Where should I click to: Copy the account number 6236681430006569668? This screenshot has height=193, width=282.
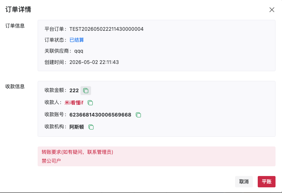click(138, 115)
